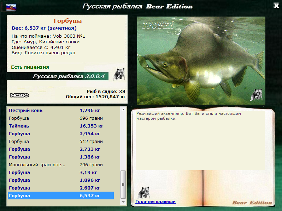Open the Горячие клавиши link
Image resolution: width=282 pixels, height=211 pixels.
[155, 201]
